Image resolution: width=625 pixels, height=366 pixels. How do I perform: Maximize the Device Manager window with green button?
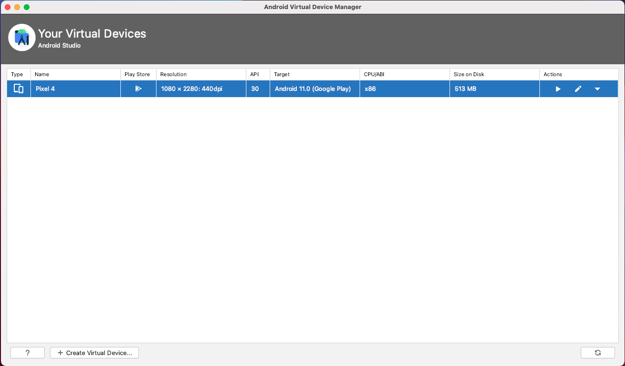click(x=27, y=7)
